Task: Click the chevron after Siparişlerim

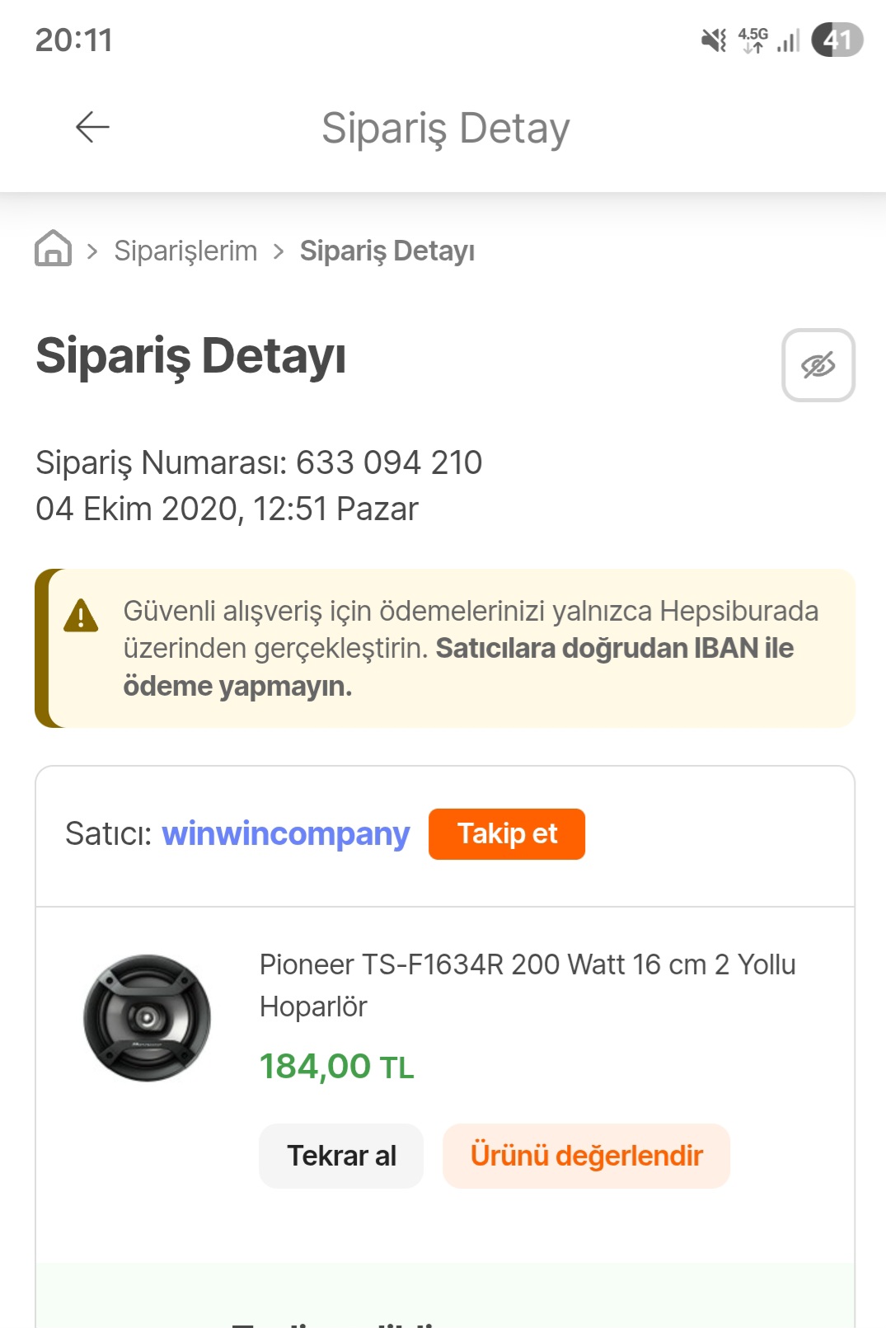Action: [279, 251]
